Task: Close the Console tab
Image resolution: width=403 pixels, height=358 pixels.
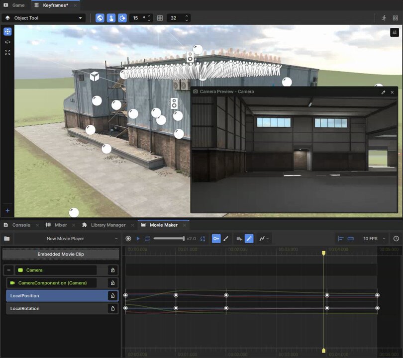Action: 37,225
